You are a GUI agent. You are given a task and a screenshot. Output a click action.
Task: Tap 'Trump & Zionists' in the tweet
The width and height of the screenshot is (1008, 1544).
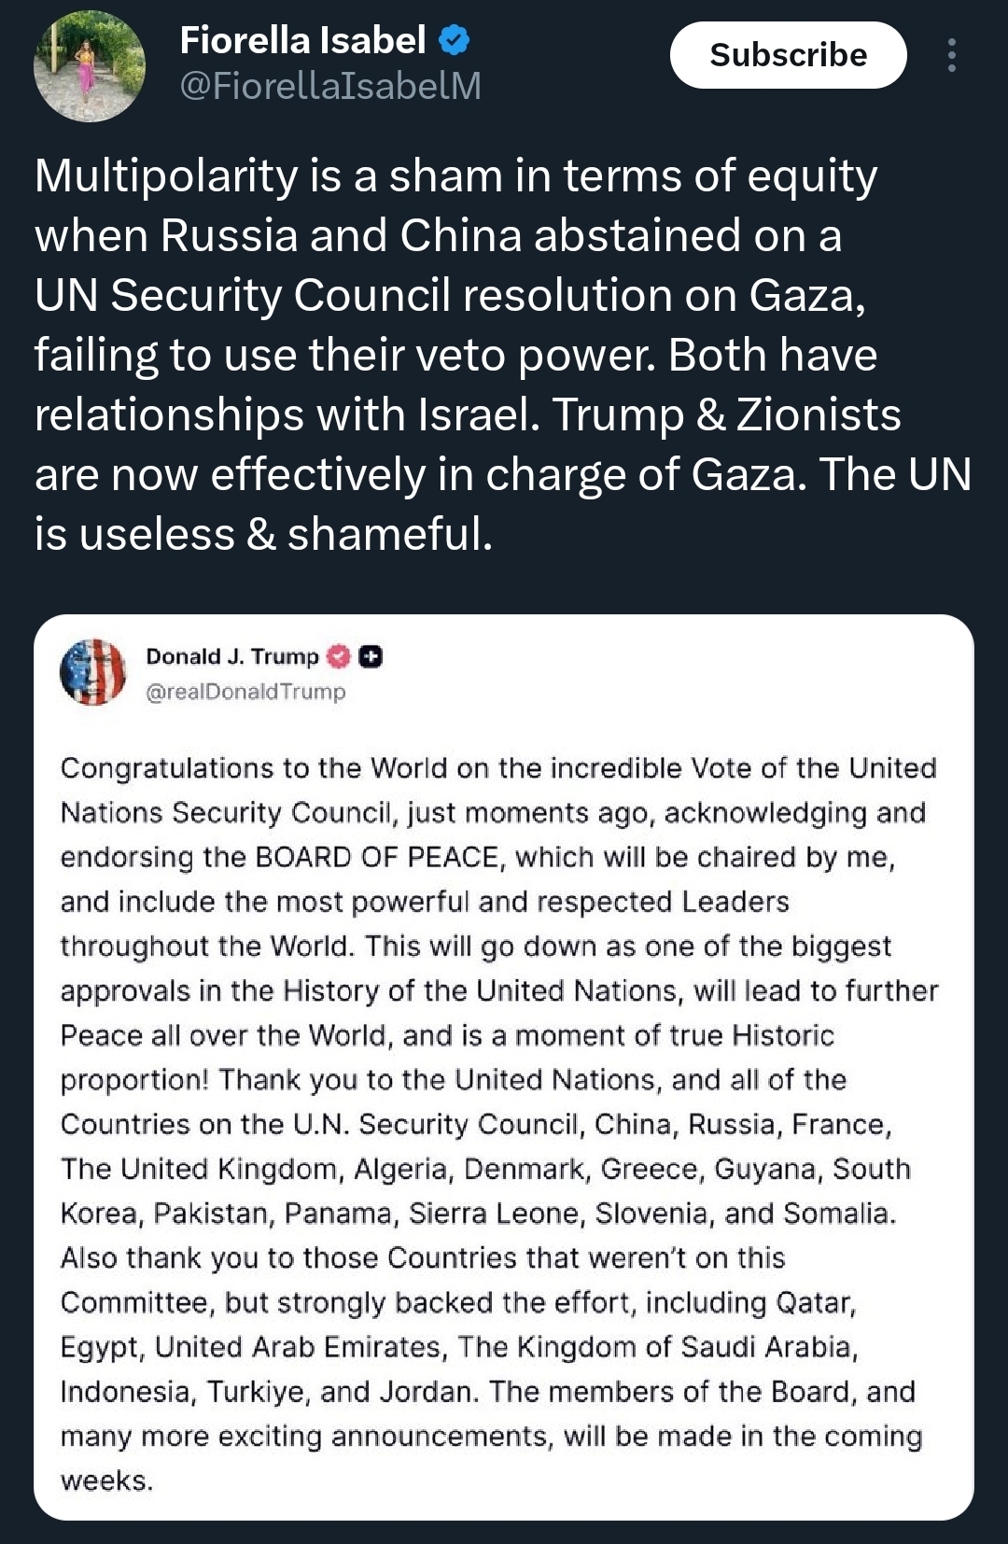[726, 414]
